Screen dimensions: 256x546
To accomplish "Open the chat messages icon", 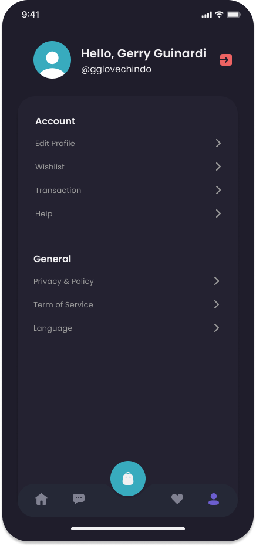I will [x=79, y=499].
